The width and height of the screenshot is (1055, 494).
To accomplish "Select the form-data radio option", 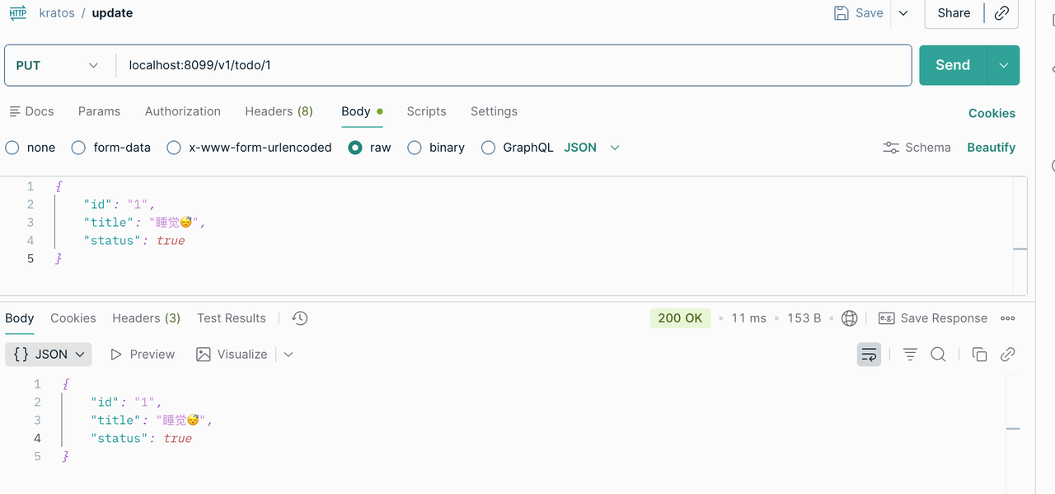I will 78,148.
